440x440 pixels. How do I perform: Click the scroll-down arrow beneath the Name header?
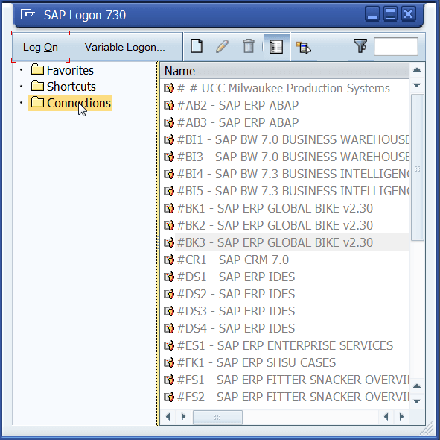pyautogui.click(x=417, y=85)
